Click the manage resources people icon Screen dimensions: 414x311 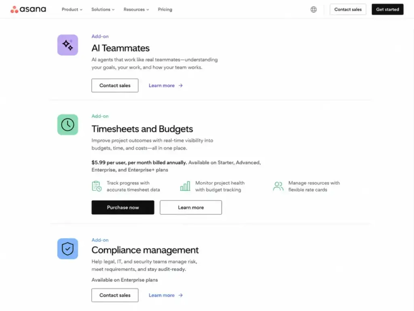tap(278, 186)
